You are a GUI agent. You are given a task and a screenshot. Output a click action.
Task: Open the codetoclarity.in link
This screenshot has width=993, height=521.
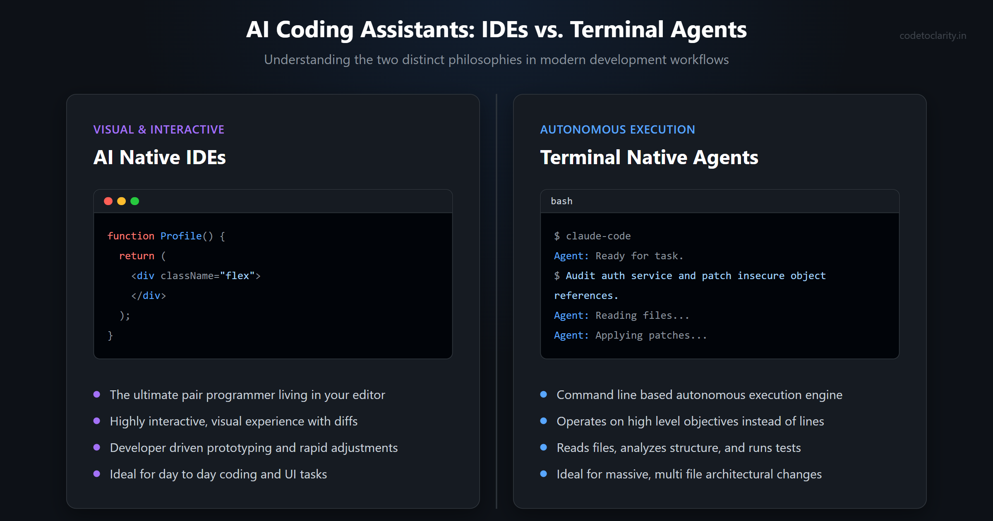[933, 36]
